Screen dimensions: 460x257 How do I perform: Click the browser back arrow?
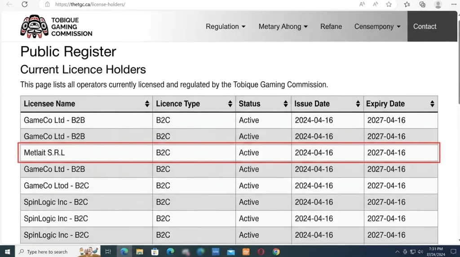[9, 4]
